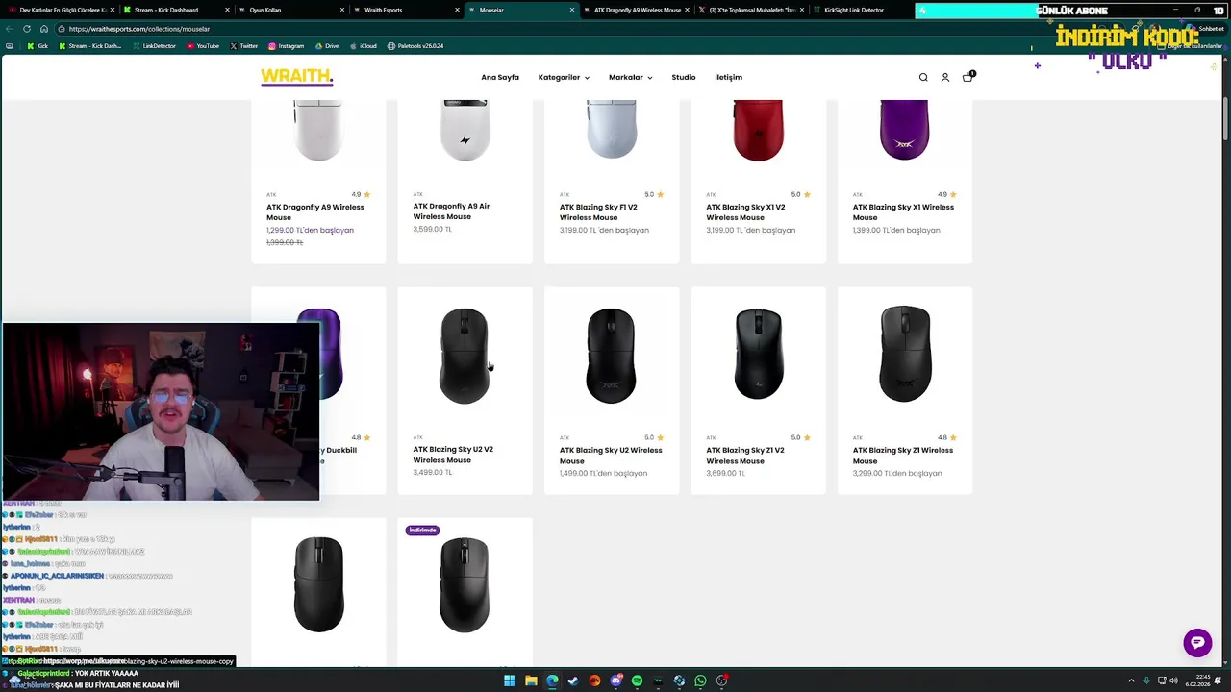Open LinkDetector bookmark
The height and width of the screenshot is (692, 1231).
[x=154, y=46]
